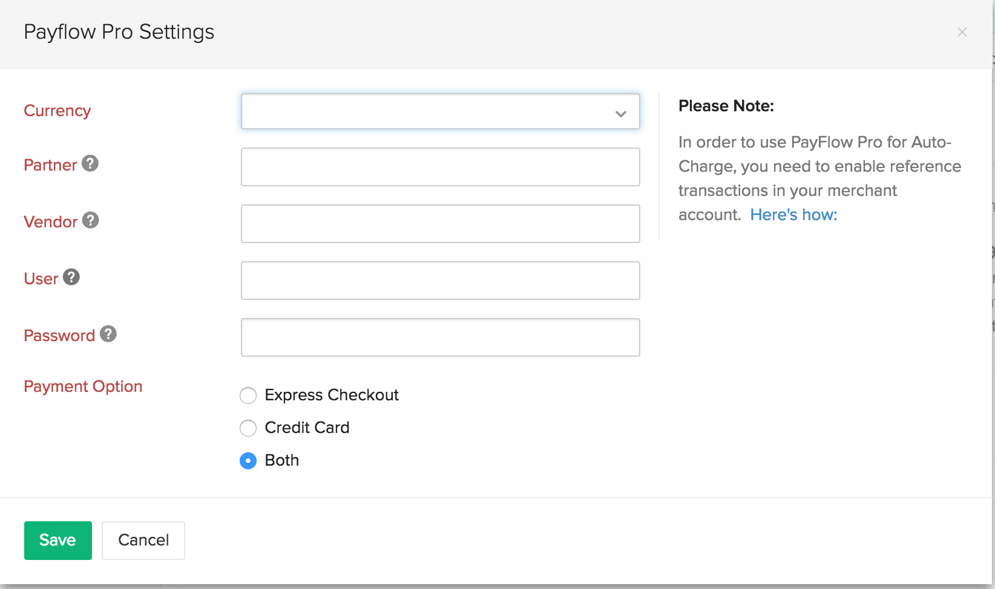Select the Both payment option

point(248,460)
